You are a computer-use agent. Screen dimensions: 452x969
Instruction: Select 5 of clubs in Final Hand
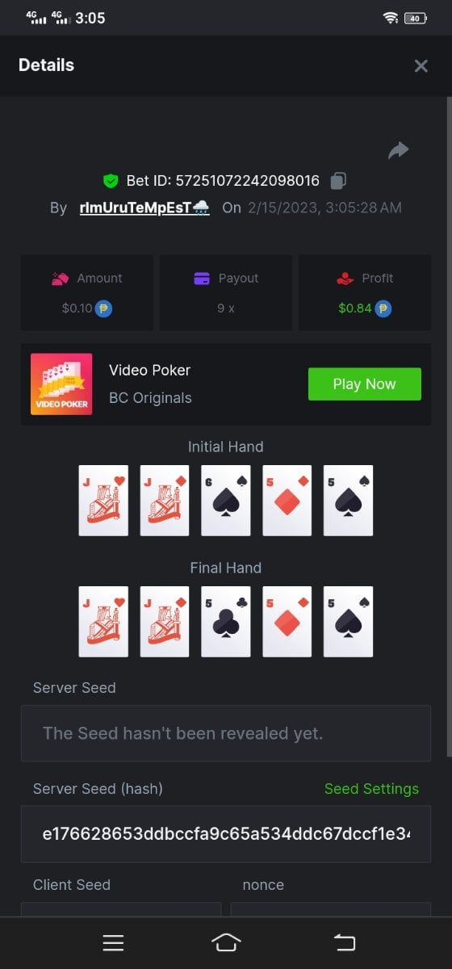click(226, 622)
